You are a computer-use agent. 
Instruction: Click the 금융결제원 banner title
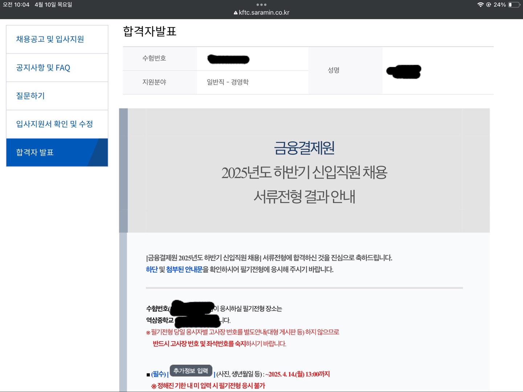pyautogui.click(x=304, y=148)
